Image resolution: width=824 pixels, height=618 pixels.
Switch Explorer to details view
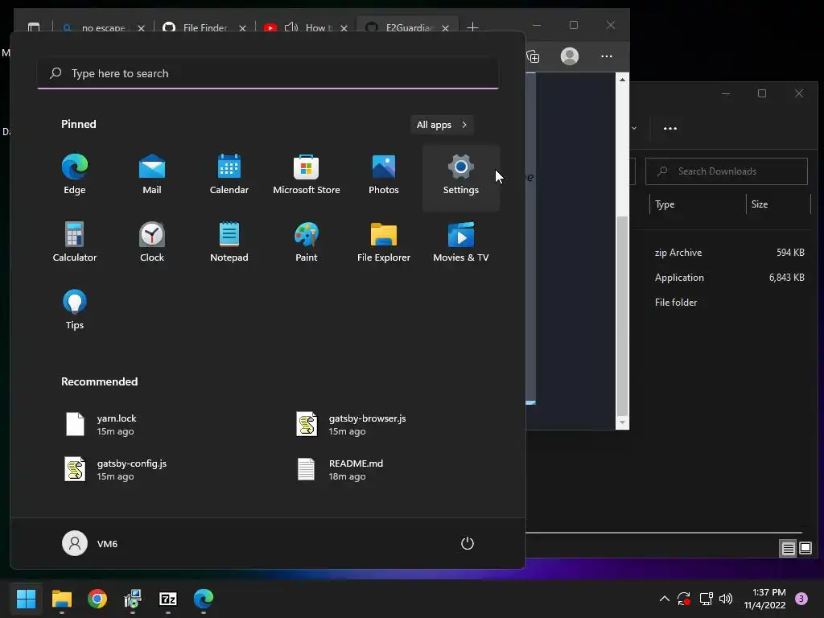coord(788,549)
